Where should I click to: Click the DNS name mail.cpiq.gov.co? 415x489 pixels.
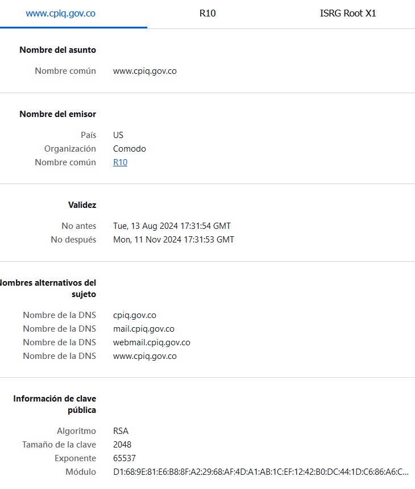[x=144, y=329]
